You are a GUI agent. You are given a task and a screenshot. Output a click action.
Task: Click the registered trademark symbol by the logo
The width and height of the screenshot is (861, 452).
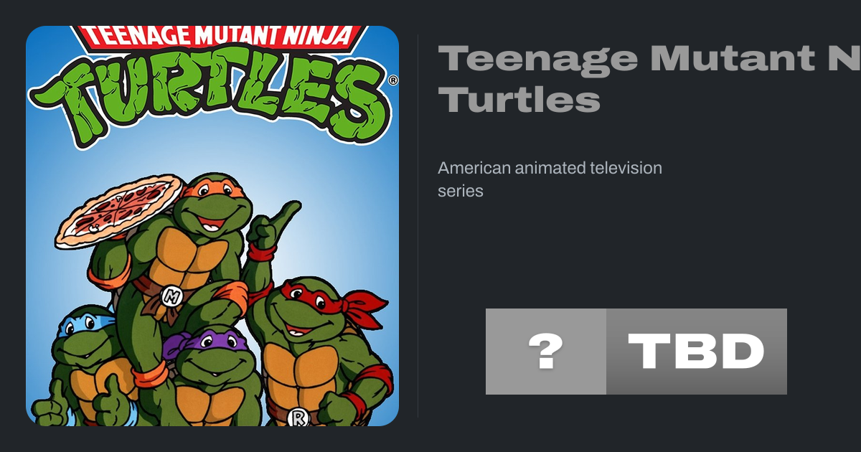pyautogui.click(x=392, y=81)
